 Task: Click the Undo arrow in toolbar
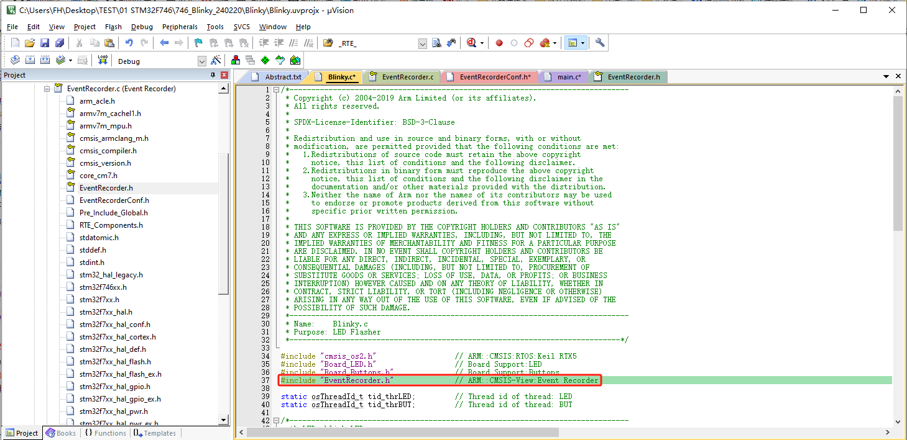[x=129, y=43]
